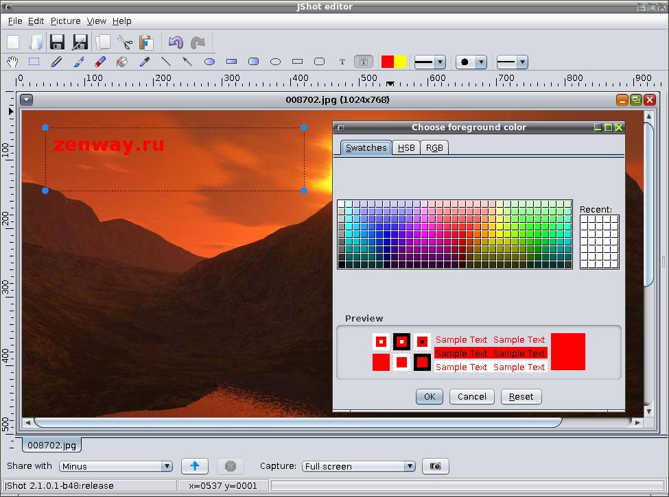The width and height of the screenshot is (669, 497).
Task: Expand the Share with Minus dropdown
Action: pos(167,466)
